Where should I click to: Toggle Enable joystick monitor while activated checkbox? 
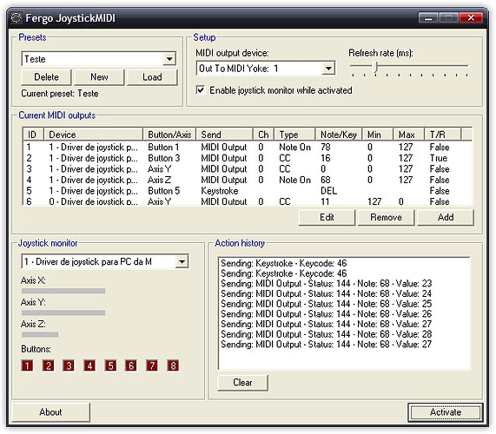pyautogui.click(x=201, y=90)
